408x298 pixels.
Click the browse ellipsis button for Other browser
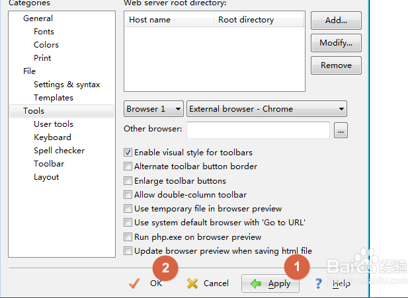tap(341, 131)
